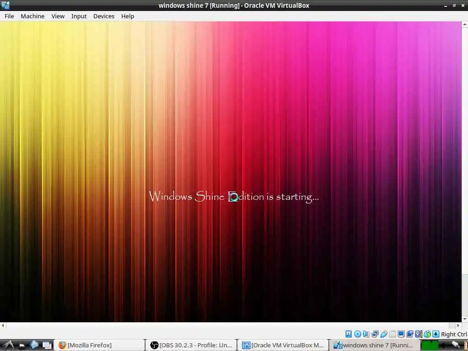Click the CPU virtualization status icon
468x351 pixels.
pyautogui.click(x=419, y=334)
